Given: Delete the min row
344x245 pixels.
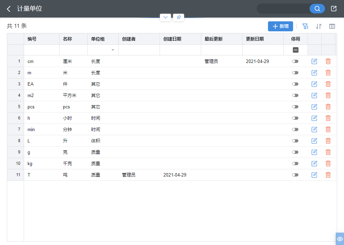Looking at the screenshot, I should (x=328, y=129).
